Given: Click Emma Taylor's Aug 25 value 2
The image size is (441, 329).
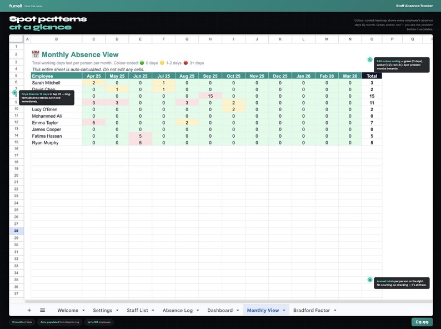Looking at the screenshot, I should [x=187, y=123].
